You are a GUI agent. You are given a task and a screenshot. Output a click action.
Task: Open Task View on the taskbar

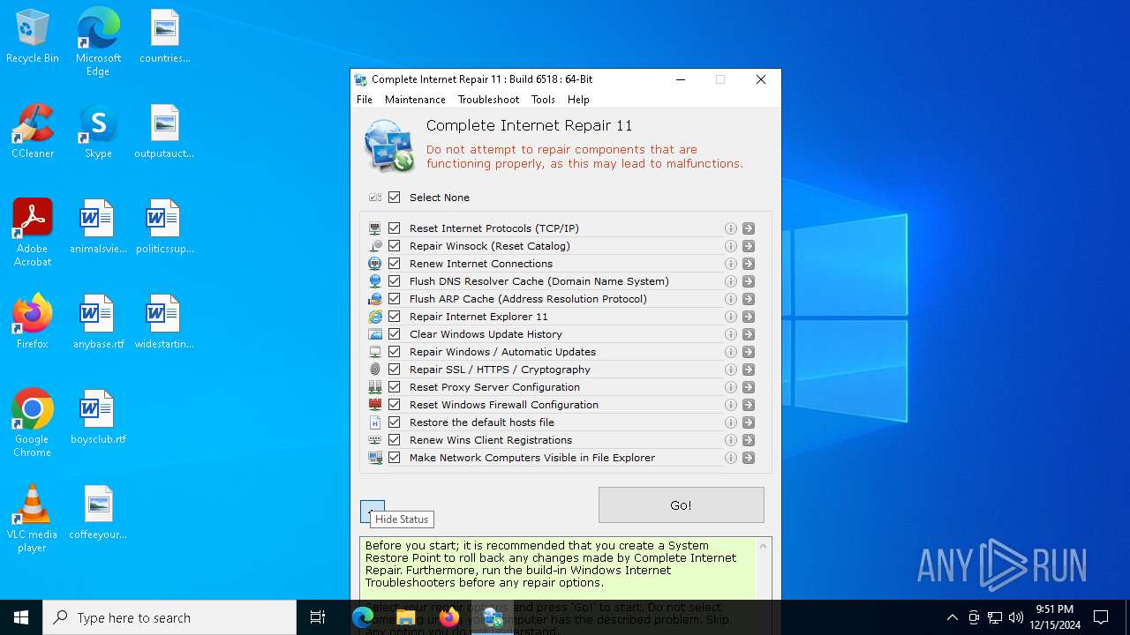click(318, 617)
